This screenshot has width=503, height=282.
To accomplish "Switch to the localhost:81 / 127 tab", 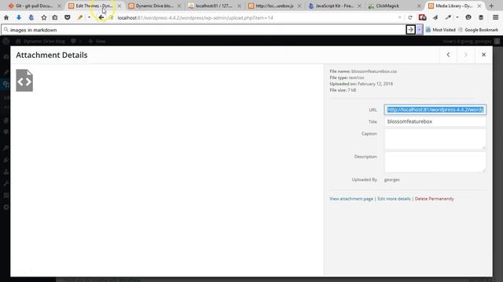I will coord(211,5).
